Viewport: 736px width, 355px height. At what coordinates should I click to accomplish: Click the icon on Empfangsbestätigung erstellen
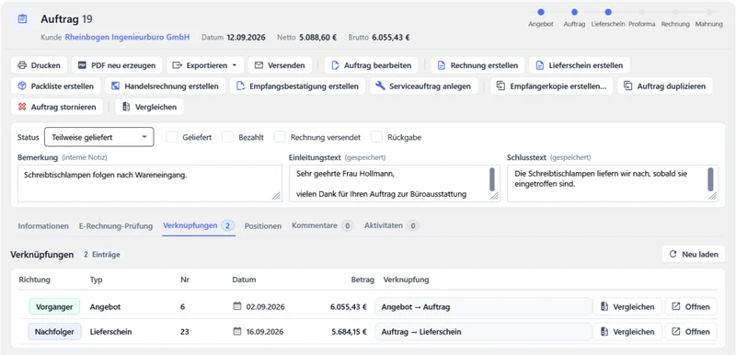pyautogui.click(x=240, y=86)
